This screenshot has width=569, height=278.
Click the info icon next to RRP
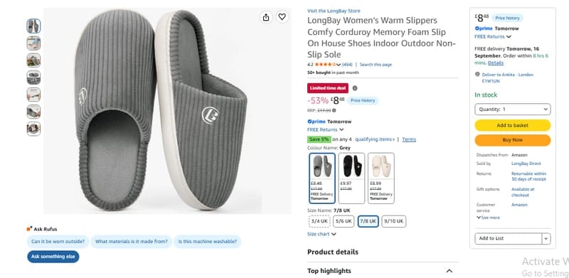334,110
